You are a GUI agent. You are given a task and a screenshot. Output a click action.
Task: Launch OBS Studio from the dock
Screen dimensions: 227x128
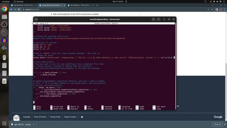[x=4, y=24]
